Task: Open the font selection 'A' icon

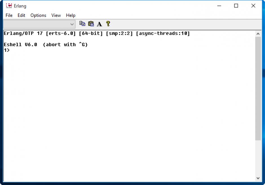Action: (99, 24)
